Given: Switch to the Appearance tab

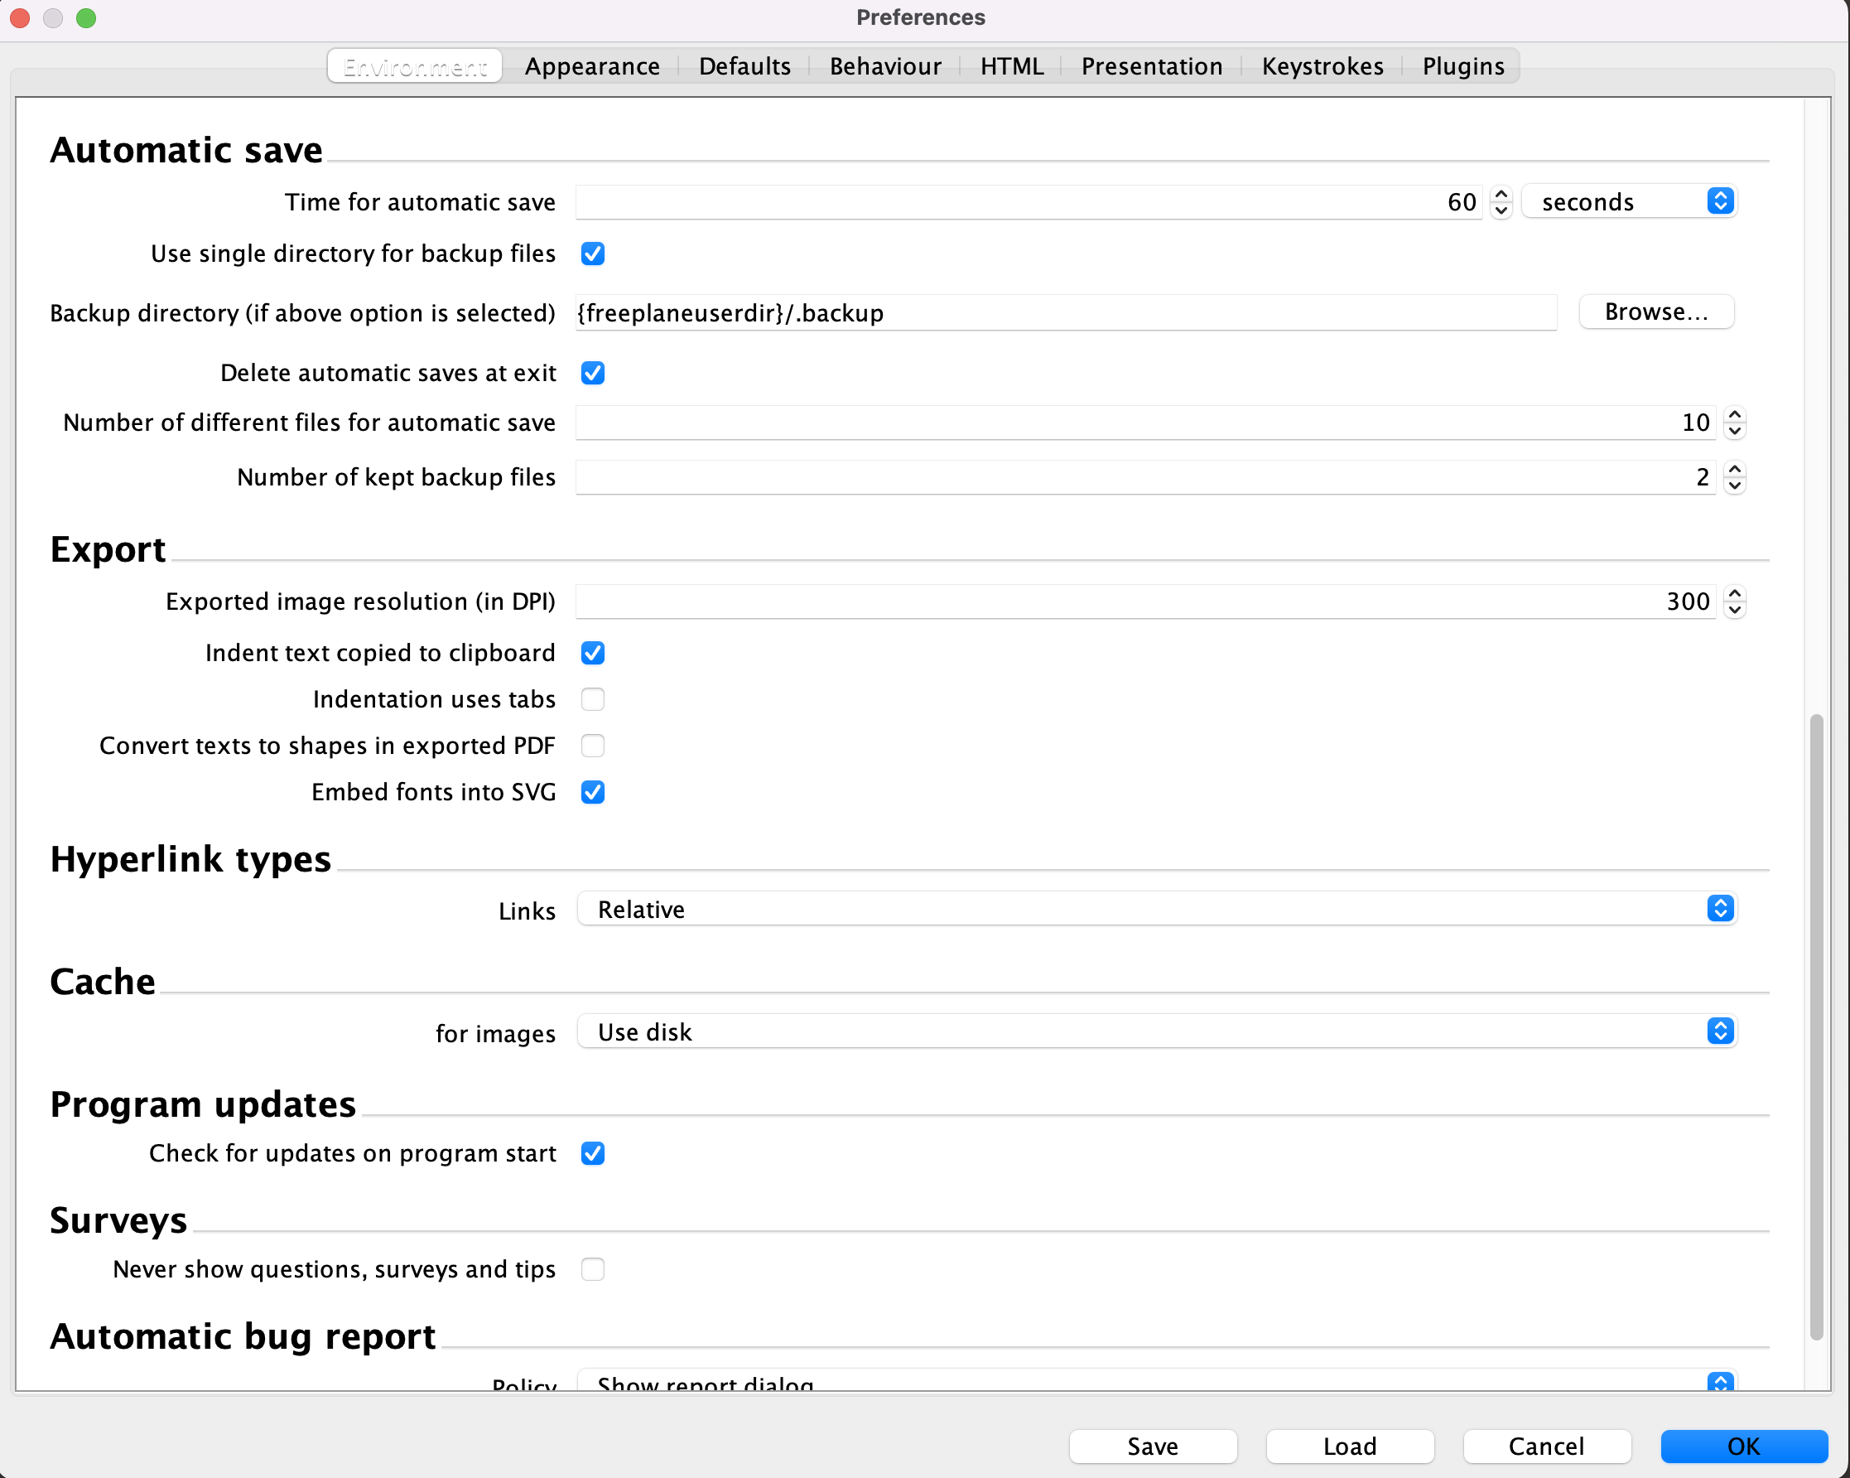Looking at the screenshot, I should pos(592,66).
